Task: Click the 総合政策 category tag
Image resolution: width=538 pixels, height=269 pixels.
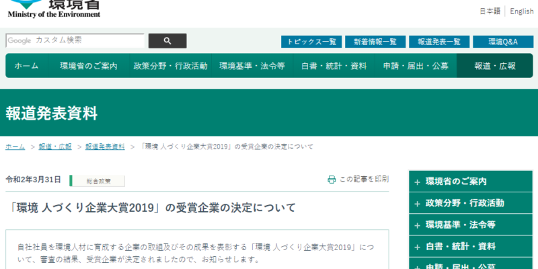Action: pyautogui.click(x=98, y=181)
